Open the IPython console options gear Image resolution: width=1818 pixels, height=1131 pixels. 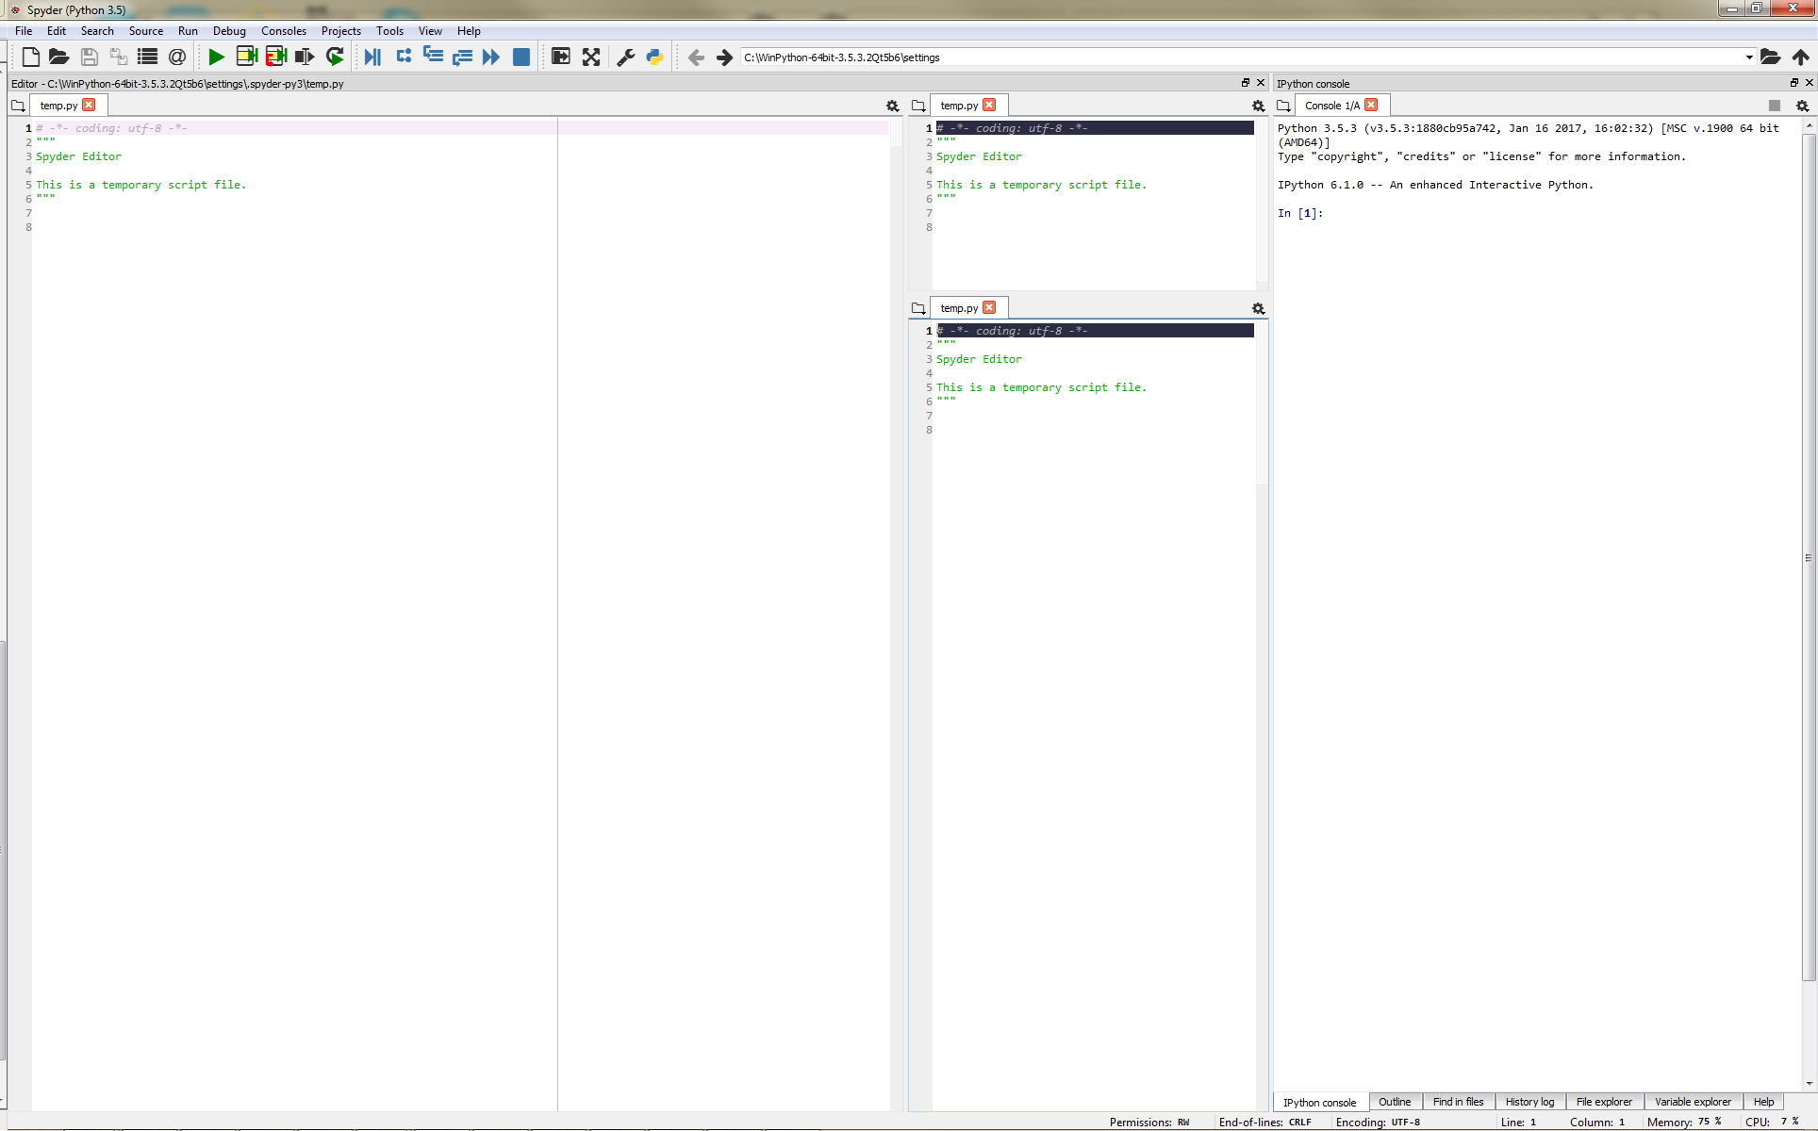[1801, 106]
